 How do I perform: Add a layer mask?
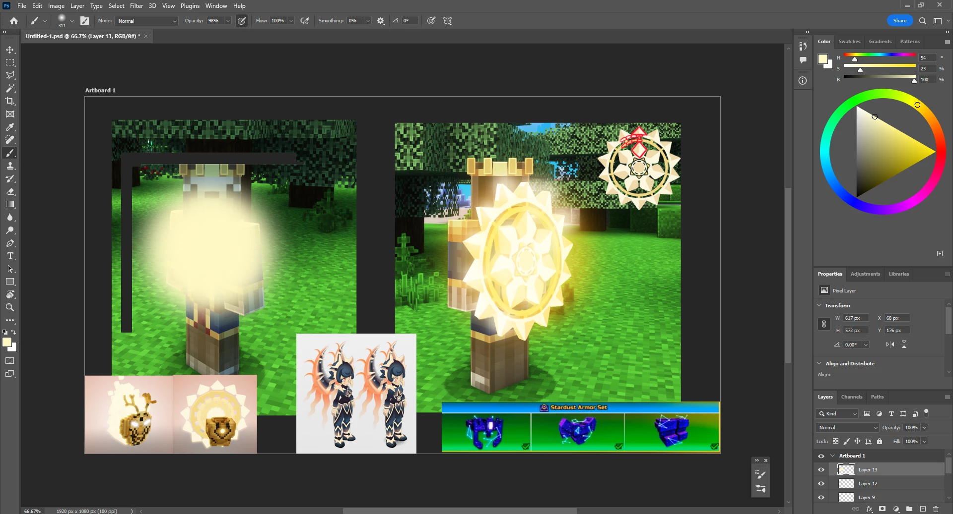(x=882, y=509)
